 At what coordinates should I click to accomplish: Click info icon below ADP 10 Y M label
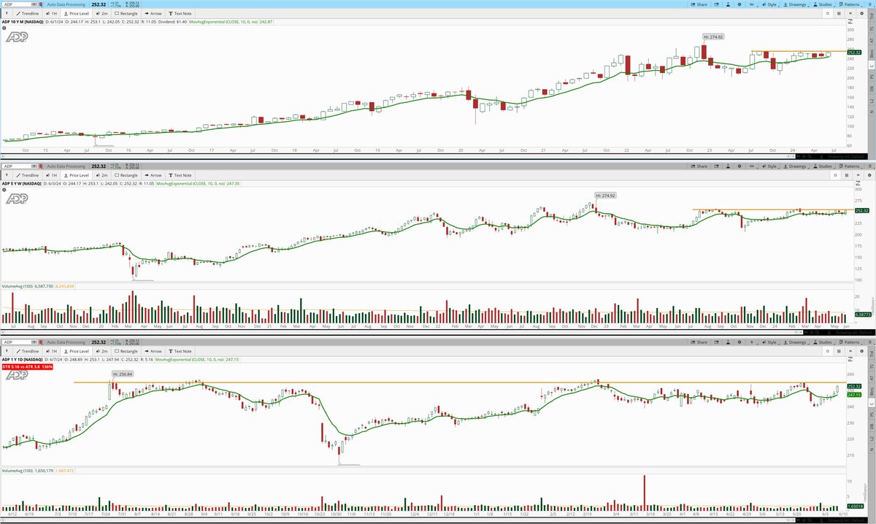click(x=4, y=28)
